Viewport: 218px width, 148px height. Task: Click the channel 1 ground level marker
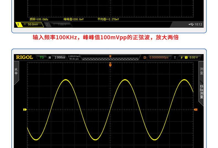point(25,110)
